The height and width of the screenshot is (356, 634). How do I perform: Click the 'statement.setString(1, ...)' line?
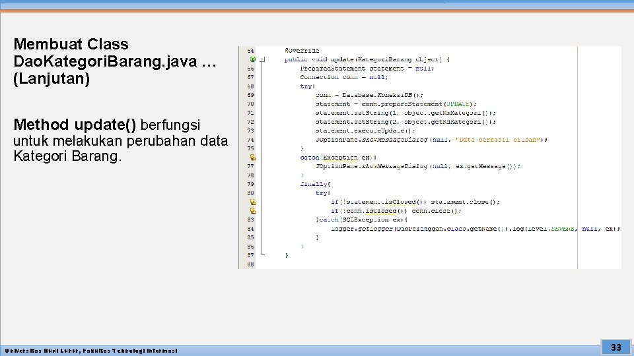pos(405,113)
